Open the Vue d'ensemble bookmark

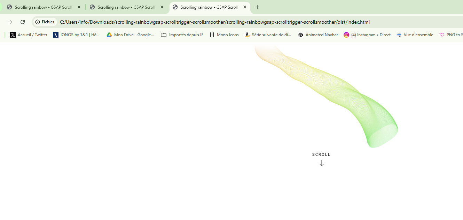(415, 35)
